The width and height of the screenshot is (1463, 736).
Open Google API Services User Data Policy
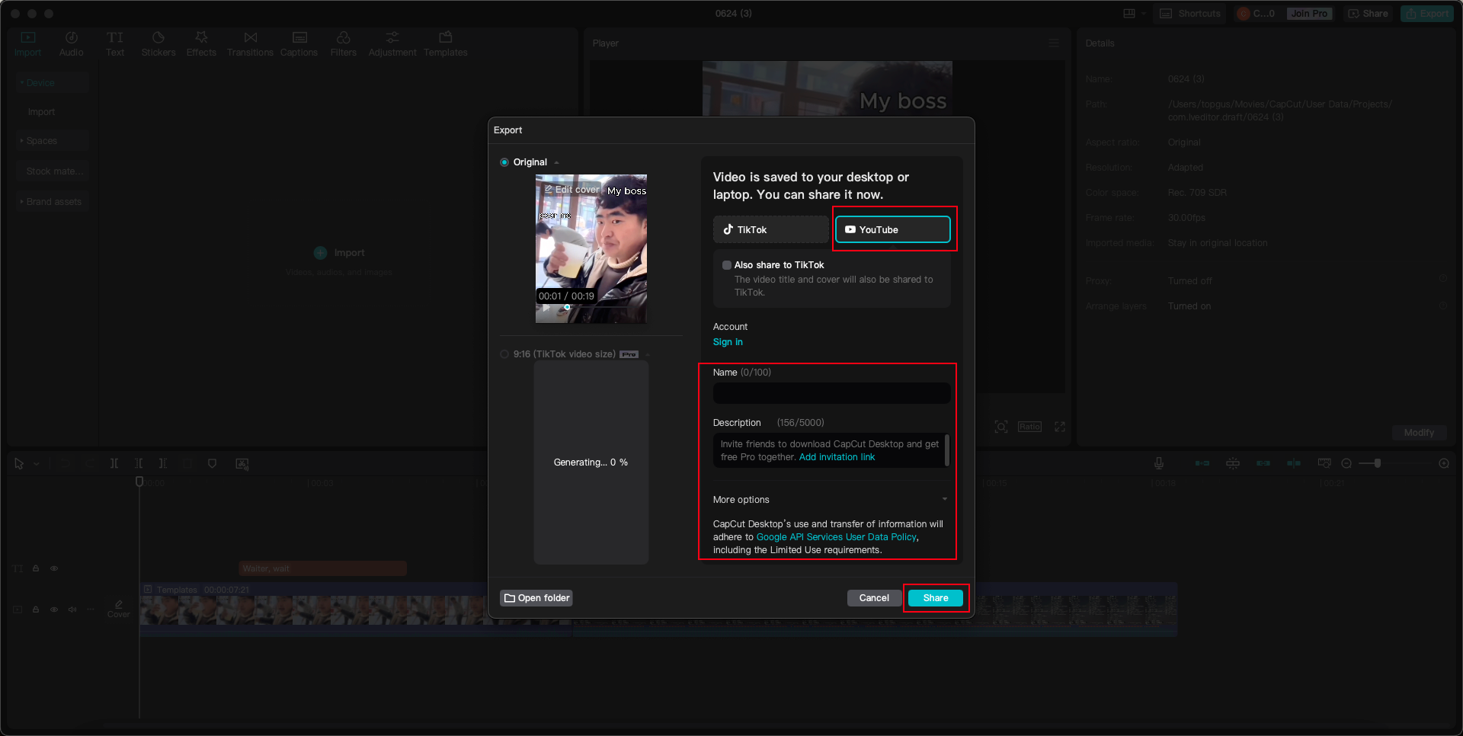pos(836,537)
